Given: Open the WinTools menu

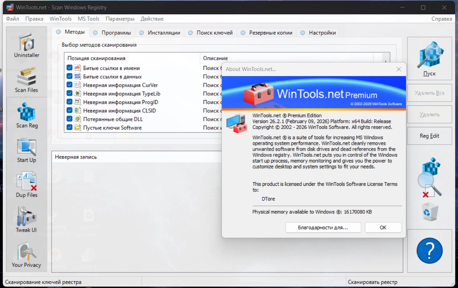Looking at the screenshot, I should tap(60, 19).
